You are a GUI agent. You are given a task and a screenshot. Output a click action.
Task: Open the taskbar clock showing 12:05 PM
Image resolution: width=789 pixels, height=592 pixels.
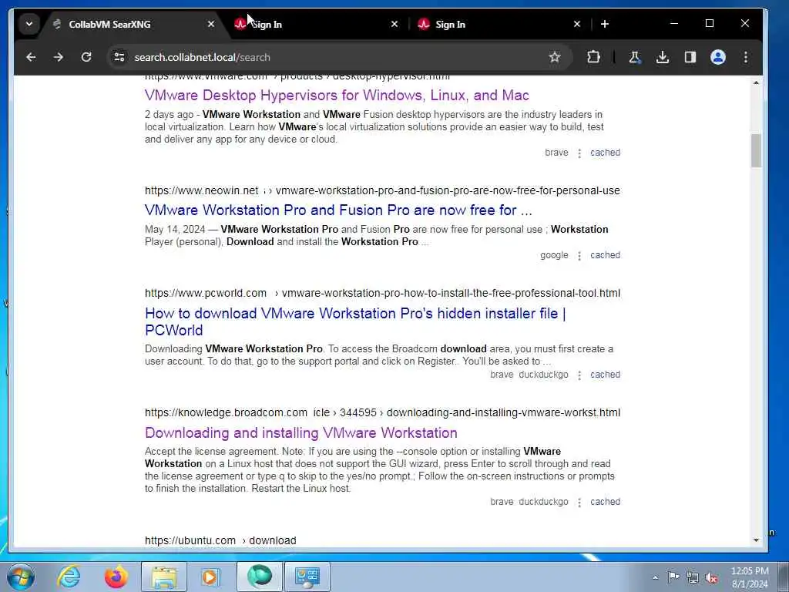(749, 577)
